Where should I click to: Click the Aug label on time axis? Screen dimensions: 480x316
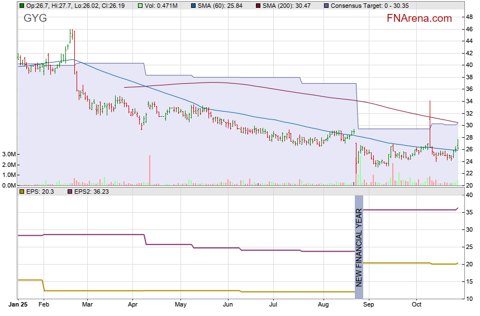324,305
